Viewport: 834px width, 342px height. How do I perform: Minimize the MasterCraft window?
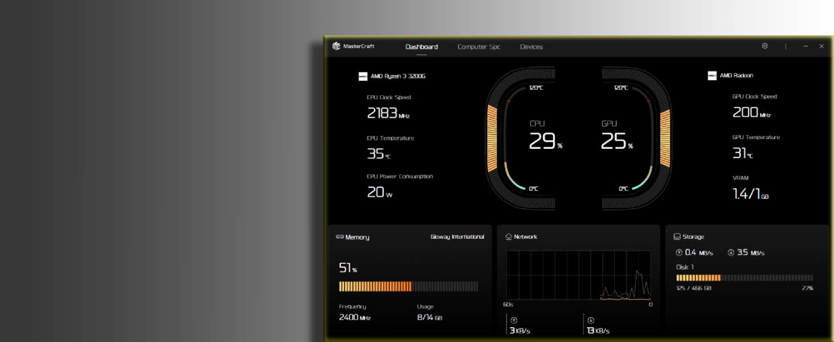point(806,46)
